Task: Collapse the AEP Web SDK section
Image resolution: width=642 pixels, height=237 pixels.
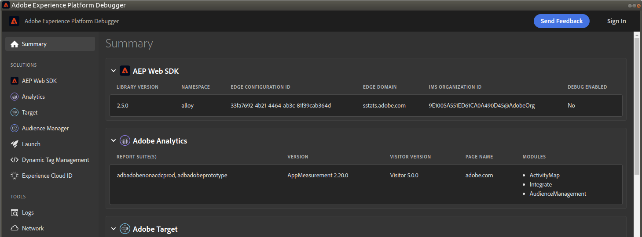Action: click(x=114, y=71)
